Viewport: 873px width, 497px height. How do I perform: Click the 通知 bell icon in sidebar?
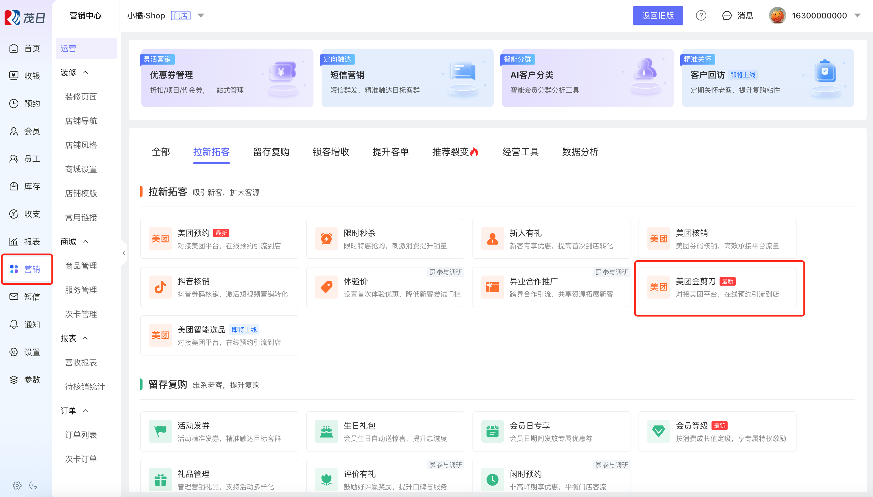click(14, 324)
